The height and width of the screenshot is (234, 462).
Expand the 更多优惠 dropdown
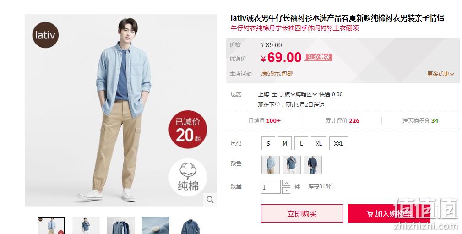pos(441,74)
